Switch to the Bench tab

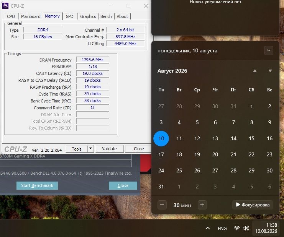tap(106, 16)
